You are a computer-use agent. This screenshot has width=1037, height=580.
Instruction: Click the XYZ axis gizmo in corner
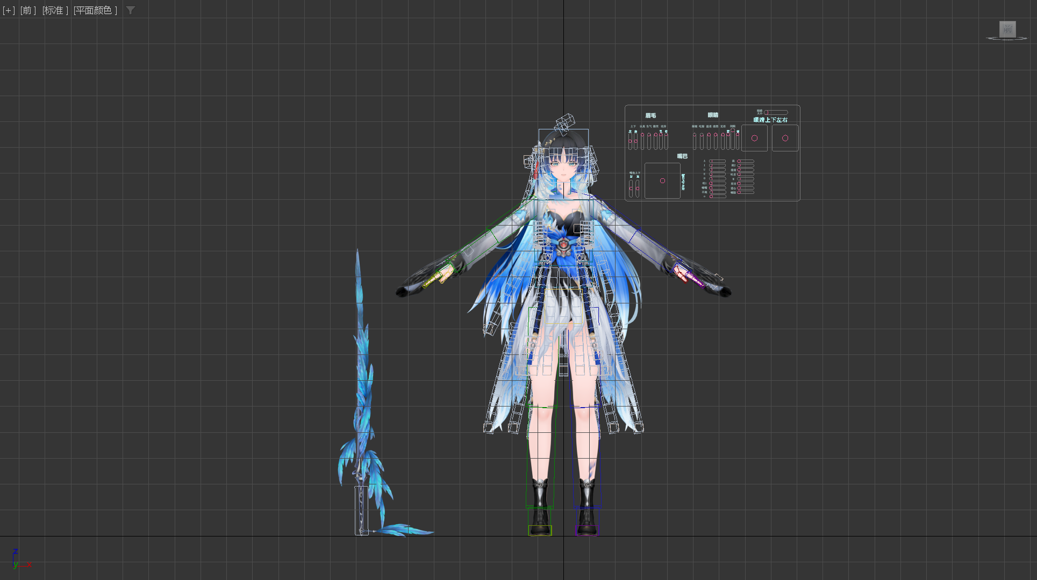pyautogui.click(x=20, y=560)
